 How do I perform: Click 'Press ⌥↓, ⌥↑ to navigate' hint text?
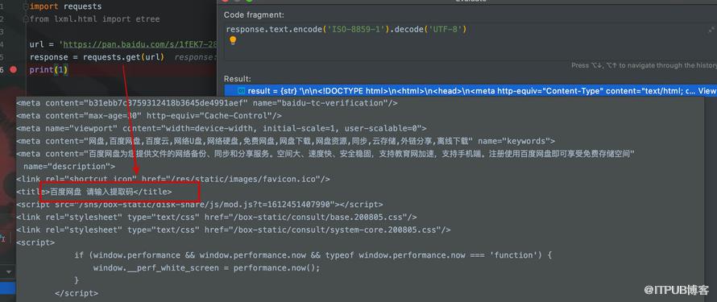[644, 66]
